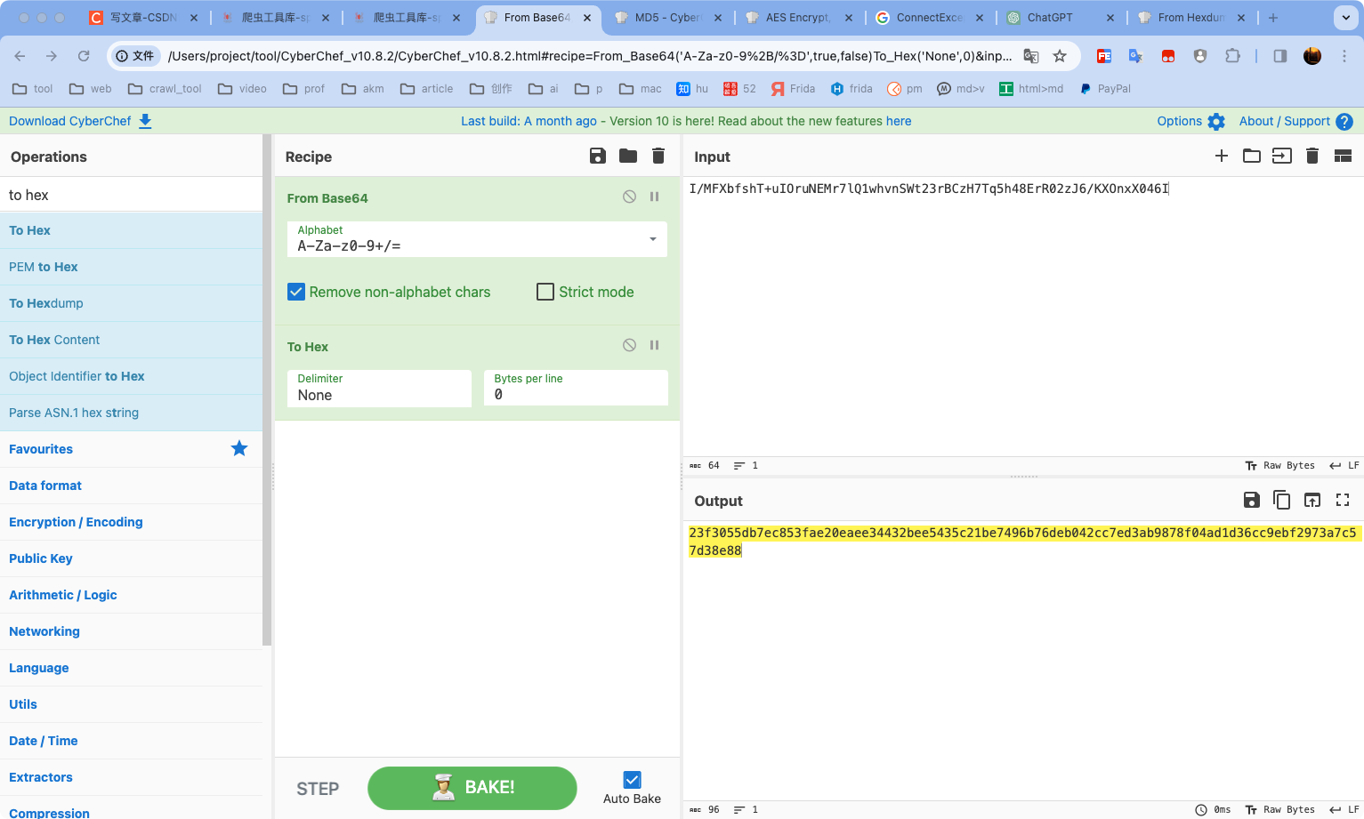The height and width of the screenshot is (819, 1364).
Task: Toggle the Auto Bake checkbox
Action: (x=632, y=780)
